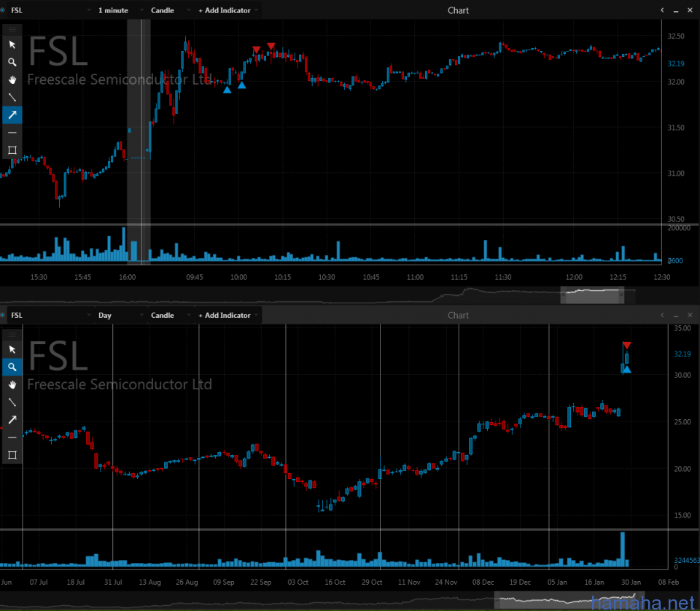
Task: Select the pointer tool in the top chart
Action: tap(12, 44)
